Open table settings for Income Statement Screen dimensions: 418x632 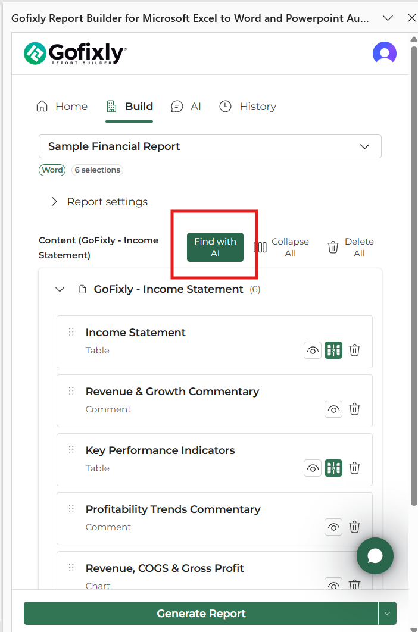click(333, 351)
